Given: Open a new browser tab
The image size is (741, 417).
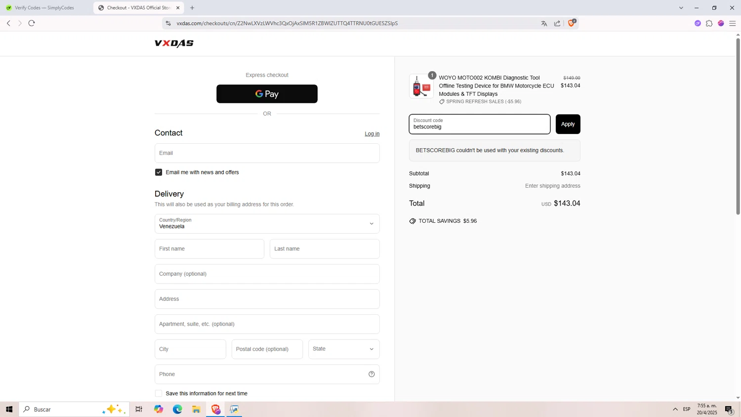Looking at the screenshot, I should pos(192,8).
